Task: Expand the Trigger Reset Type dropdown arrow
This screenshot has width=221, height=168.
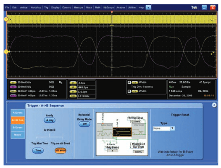Action: [172, 128]
